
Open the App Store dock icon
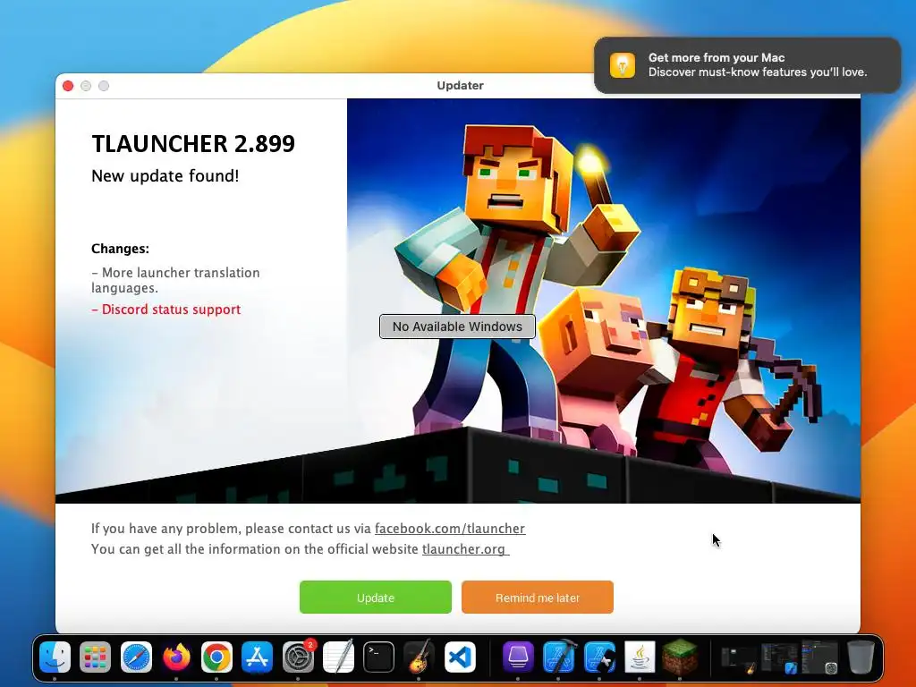257,657
